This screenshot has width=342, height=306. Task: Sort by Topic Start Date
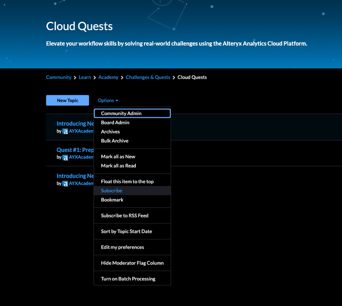tap(126, 232)
